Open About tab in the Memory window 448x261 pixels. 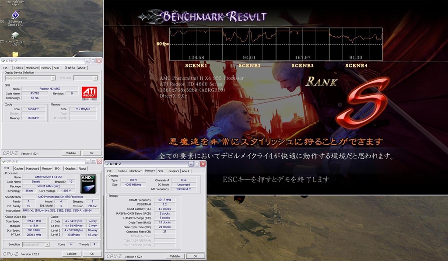tap(185, 171)
